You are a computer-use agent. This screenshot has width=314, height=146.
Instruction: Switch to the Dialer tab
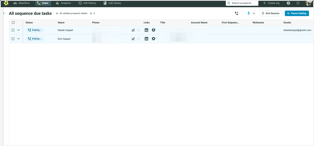(43, 3)
